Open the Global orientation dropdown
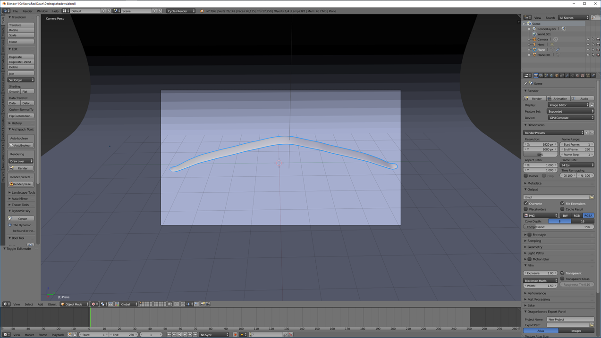Image resolution: width=601 pixels, height=338 pixels. [128, 304]
